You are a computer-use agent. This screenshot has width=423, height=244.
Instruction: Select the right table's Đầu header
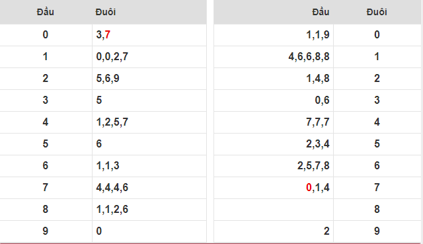pyautogui.click(x=321, y=12)
